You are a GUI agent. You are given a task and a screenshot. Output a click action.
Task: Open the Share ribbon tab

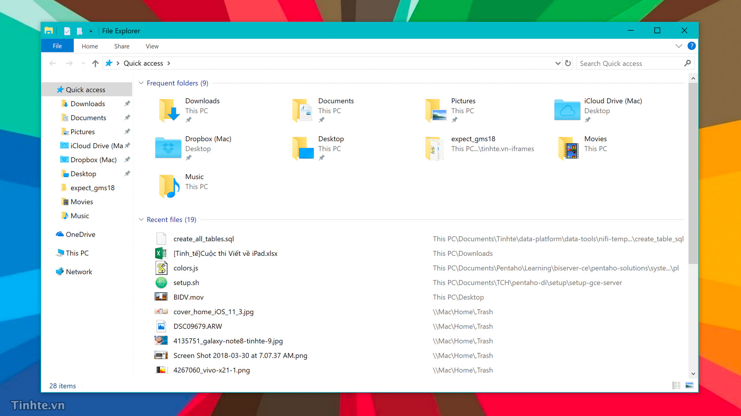point(122,46)
